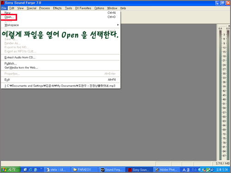Switch to the stela taskbar window
Screen dimensions: 231x173
point(57,170)
